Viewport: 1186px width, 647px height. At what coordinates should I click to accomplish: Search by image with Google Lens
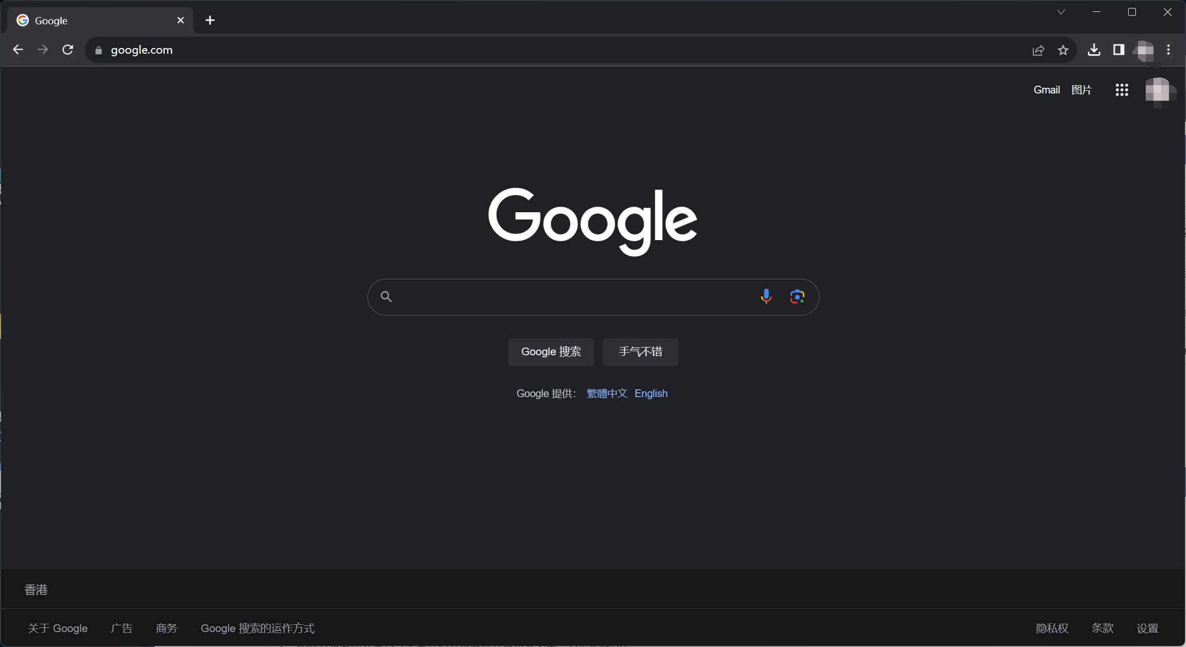click(797, 296)
